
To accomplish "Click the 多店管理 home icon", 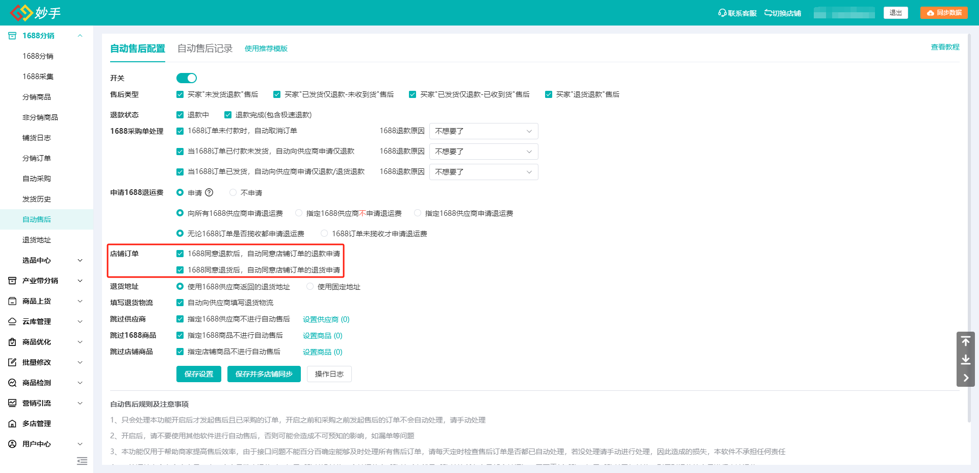I will coord(12,424).
